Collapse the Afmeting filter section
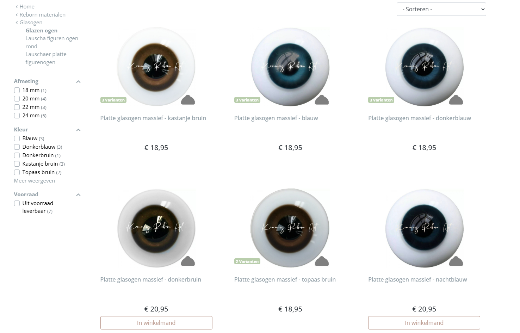Viewport: 520px width, 333px height. (x=79, y=82)
